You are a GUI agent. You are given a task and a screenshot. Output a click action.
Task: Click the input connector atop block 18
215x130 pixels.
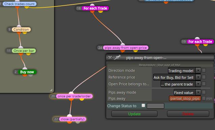(x=92, y=5)
